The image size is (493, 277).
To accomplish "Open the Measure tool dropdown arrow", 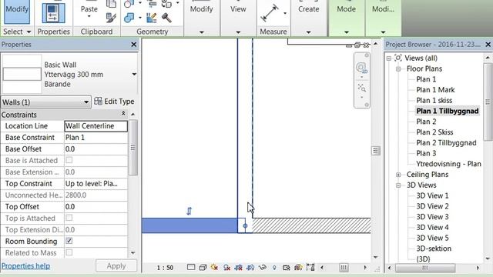I will [x=285, y=13].
